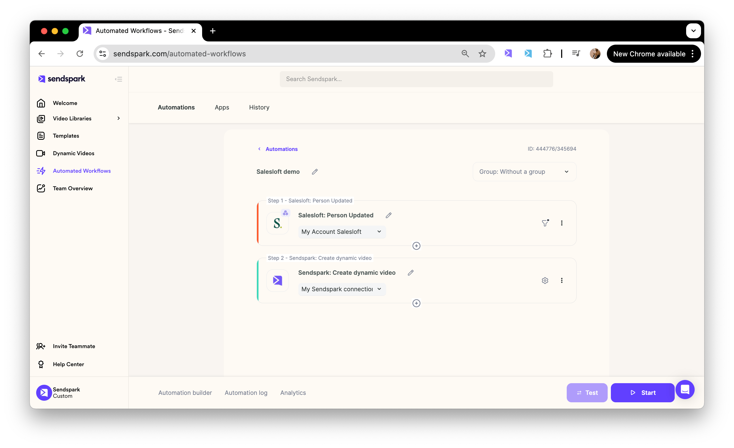Viewport: 734px width, 448px height.
Task: Open the Welcome home icon
Action: [x=41, y=103]
